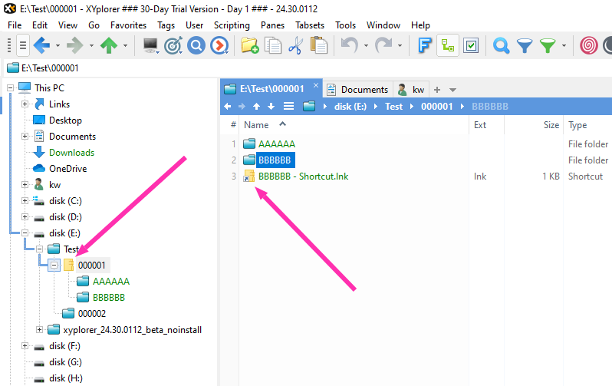Add a new tab with plus button
Viewport: 612px width, 386px height.
(x=437, y=90)
